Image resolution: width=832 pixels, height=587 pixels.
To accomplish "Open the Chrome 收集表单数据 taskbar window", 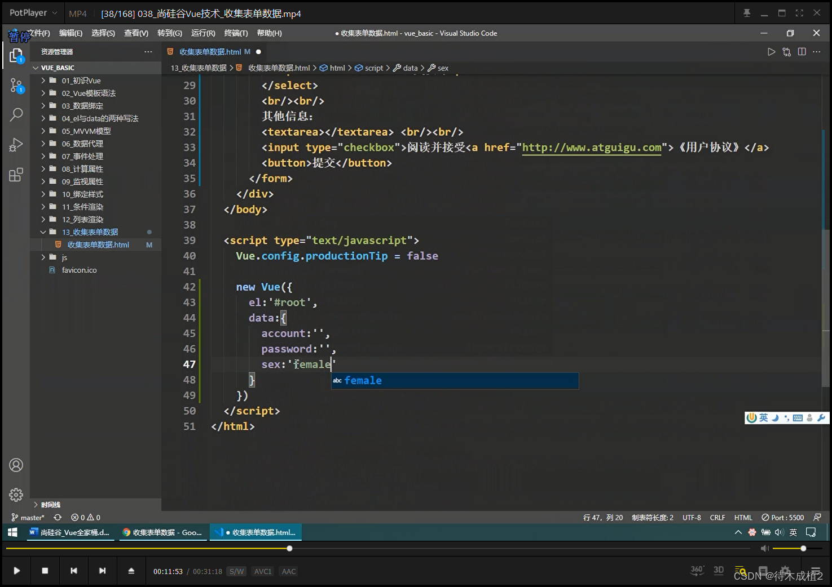I will coord(162,532).
